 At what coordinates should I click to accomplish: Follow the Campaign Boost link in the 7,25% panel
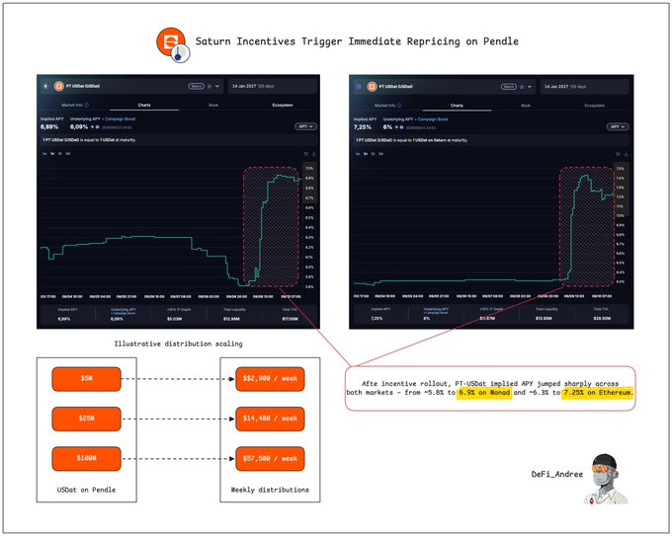click(433, 119)
